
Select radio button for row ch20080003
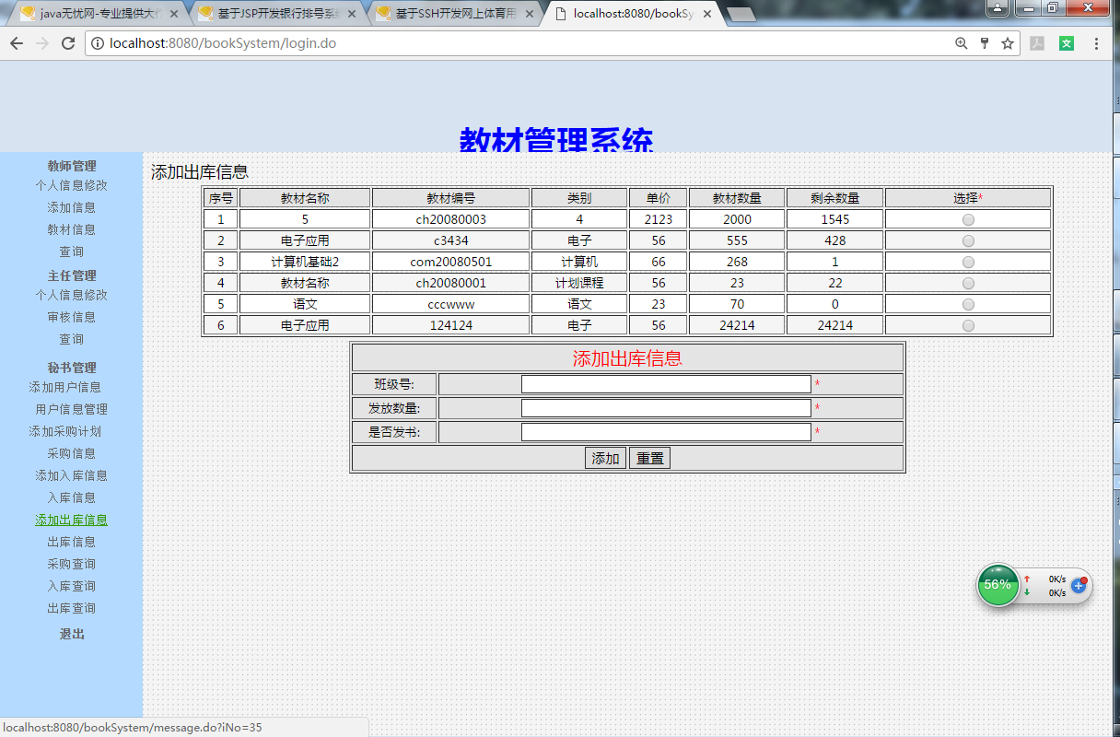[x=968, y=219]
